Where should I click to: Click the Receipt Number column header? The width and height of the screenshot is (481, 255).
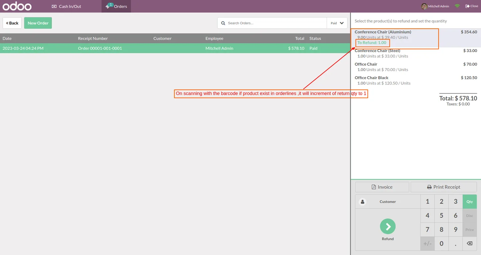(x=93, y=38)
